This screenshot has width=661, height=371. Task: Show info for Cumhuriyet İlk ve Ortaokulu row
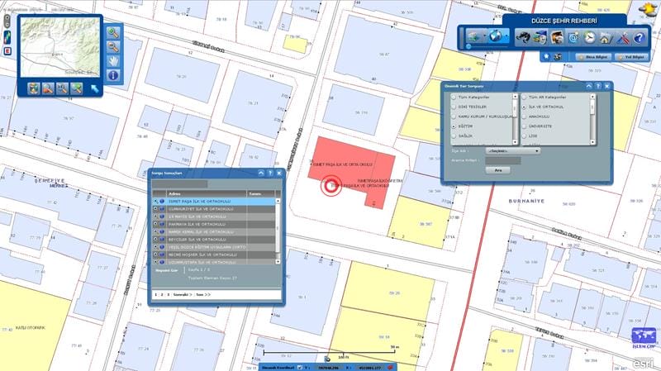click(162, 209)
